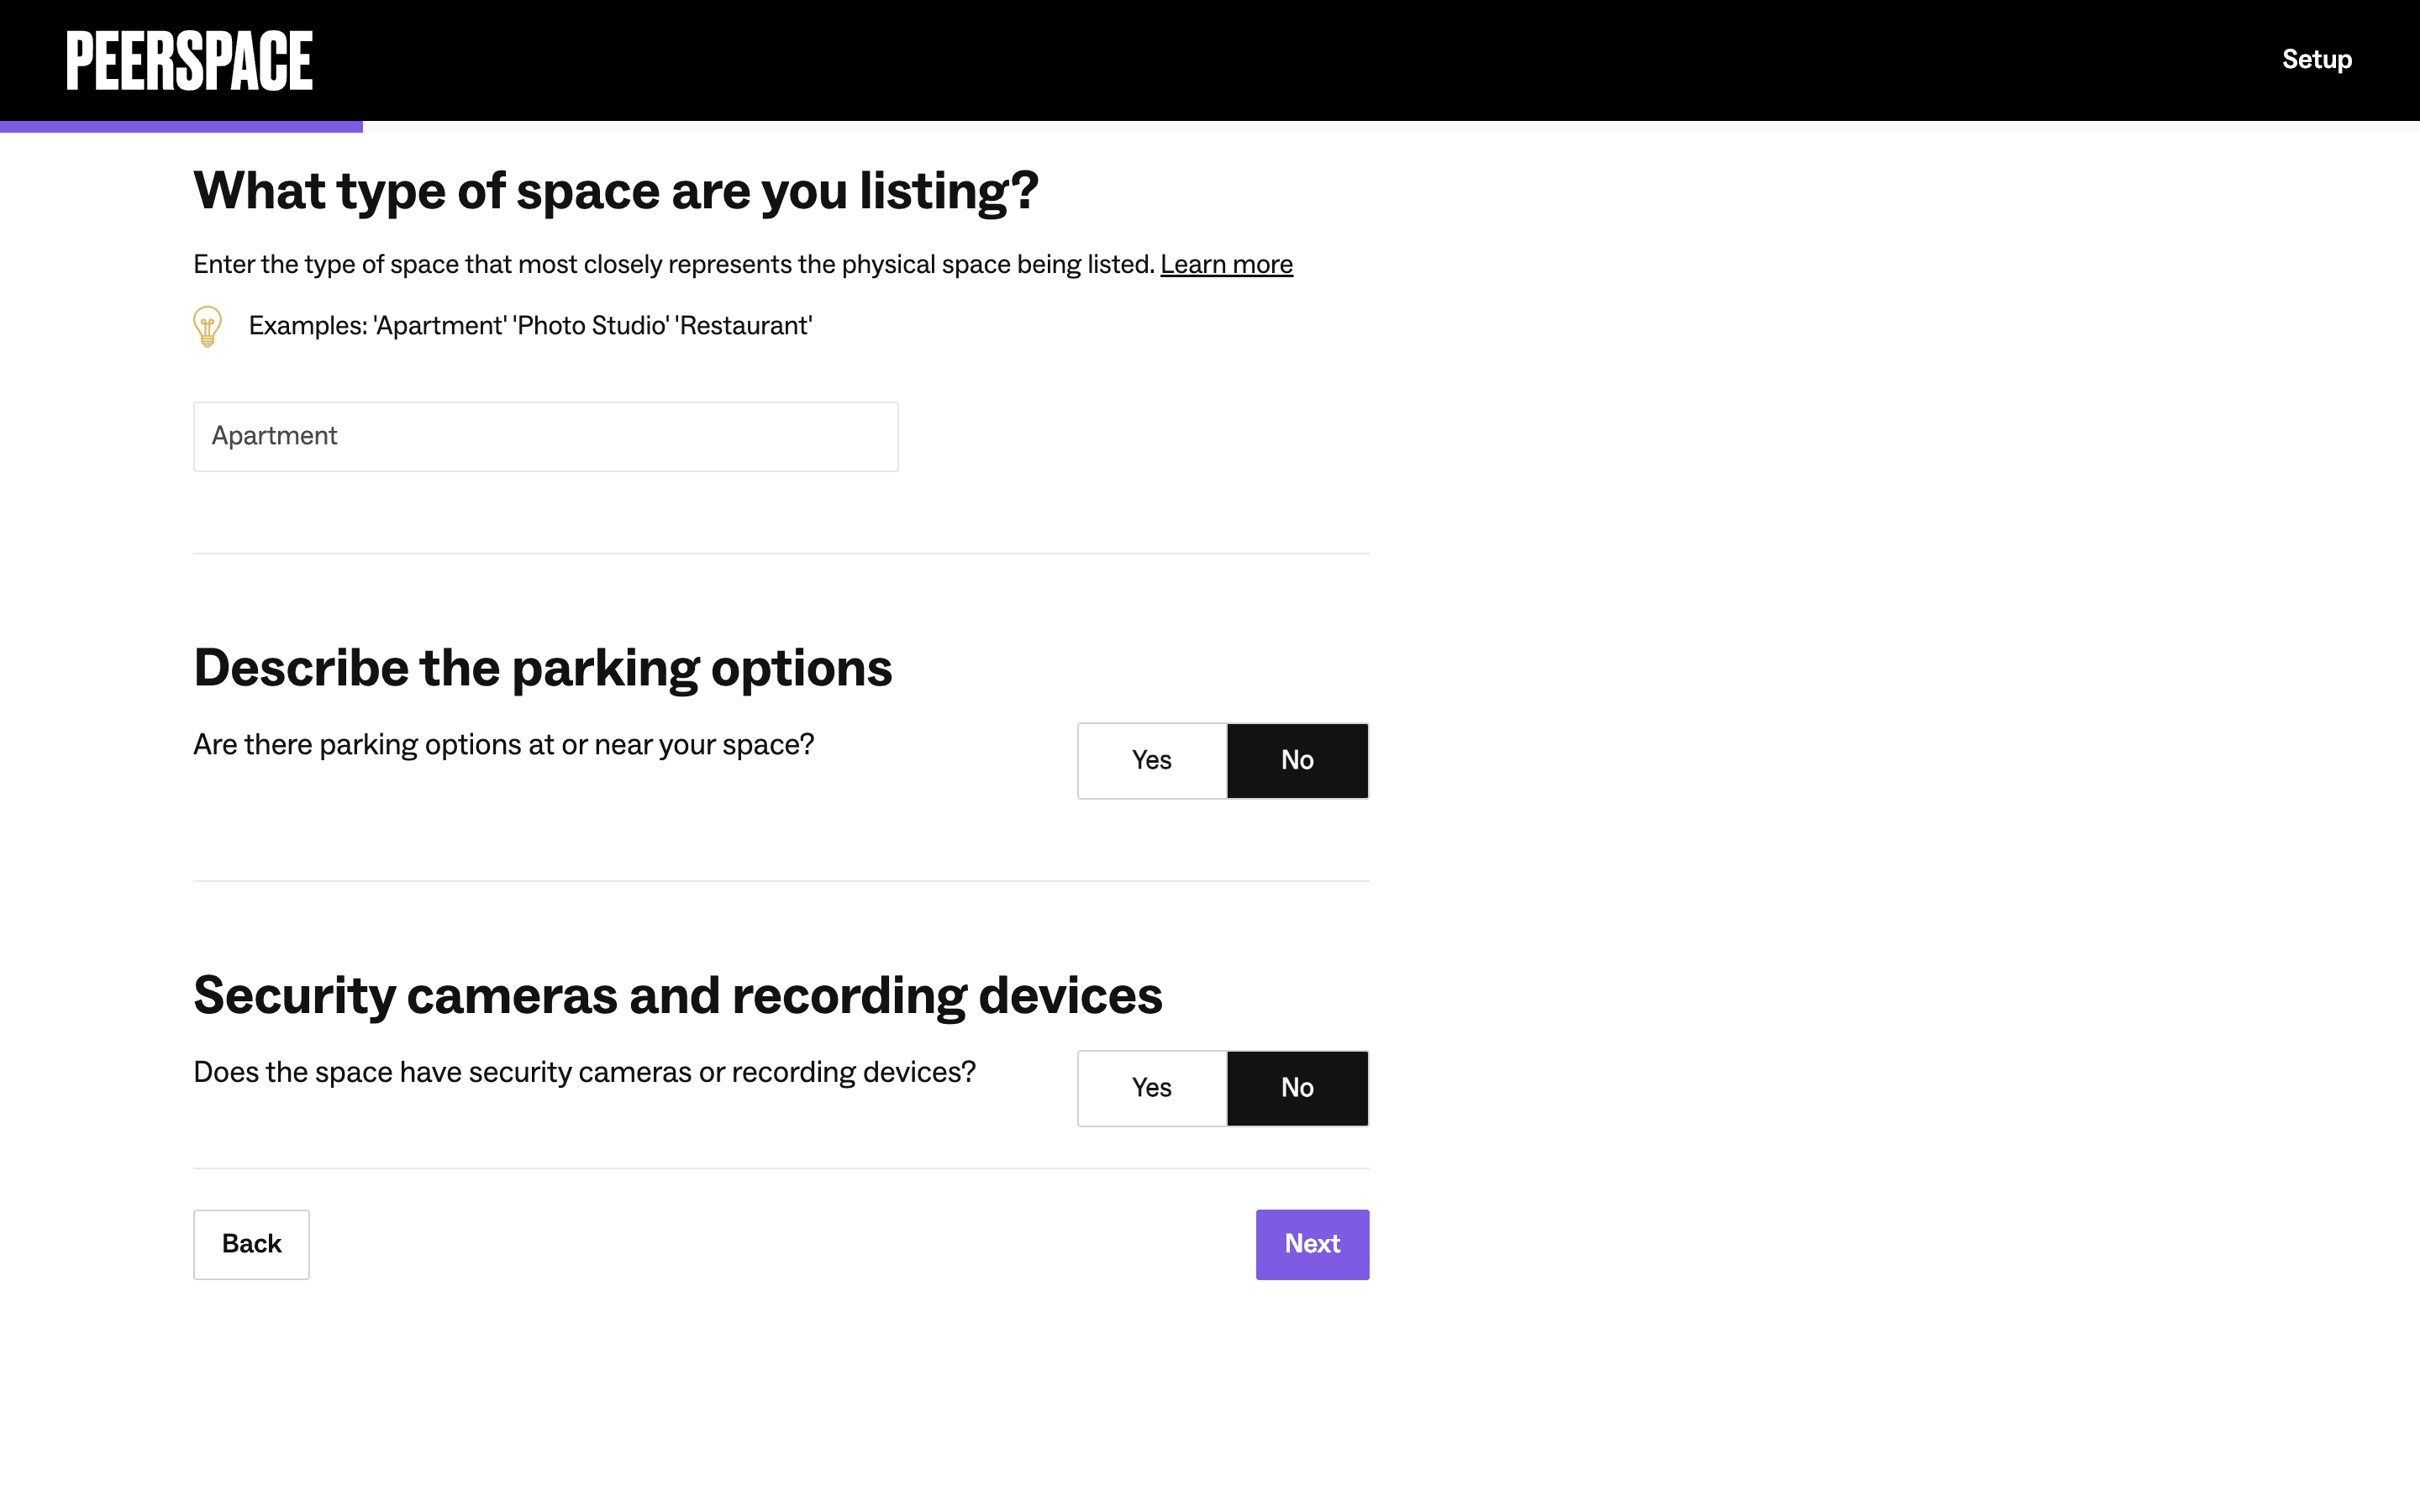Click the 'What type of space' heading
Screen dimensions: 2420x1512
(615, 190)
